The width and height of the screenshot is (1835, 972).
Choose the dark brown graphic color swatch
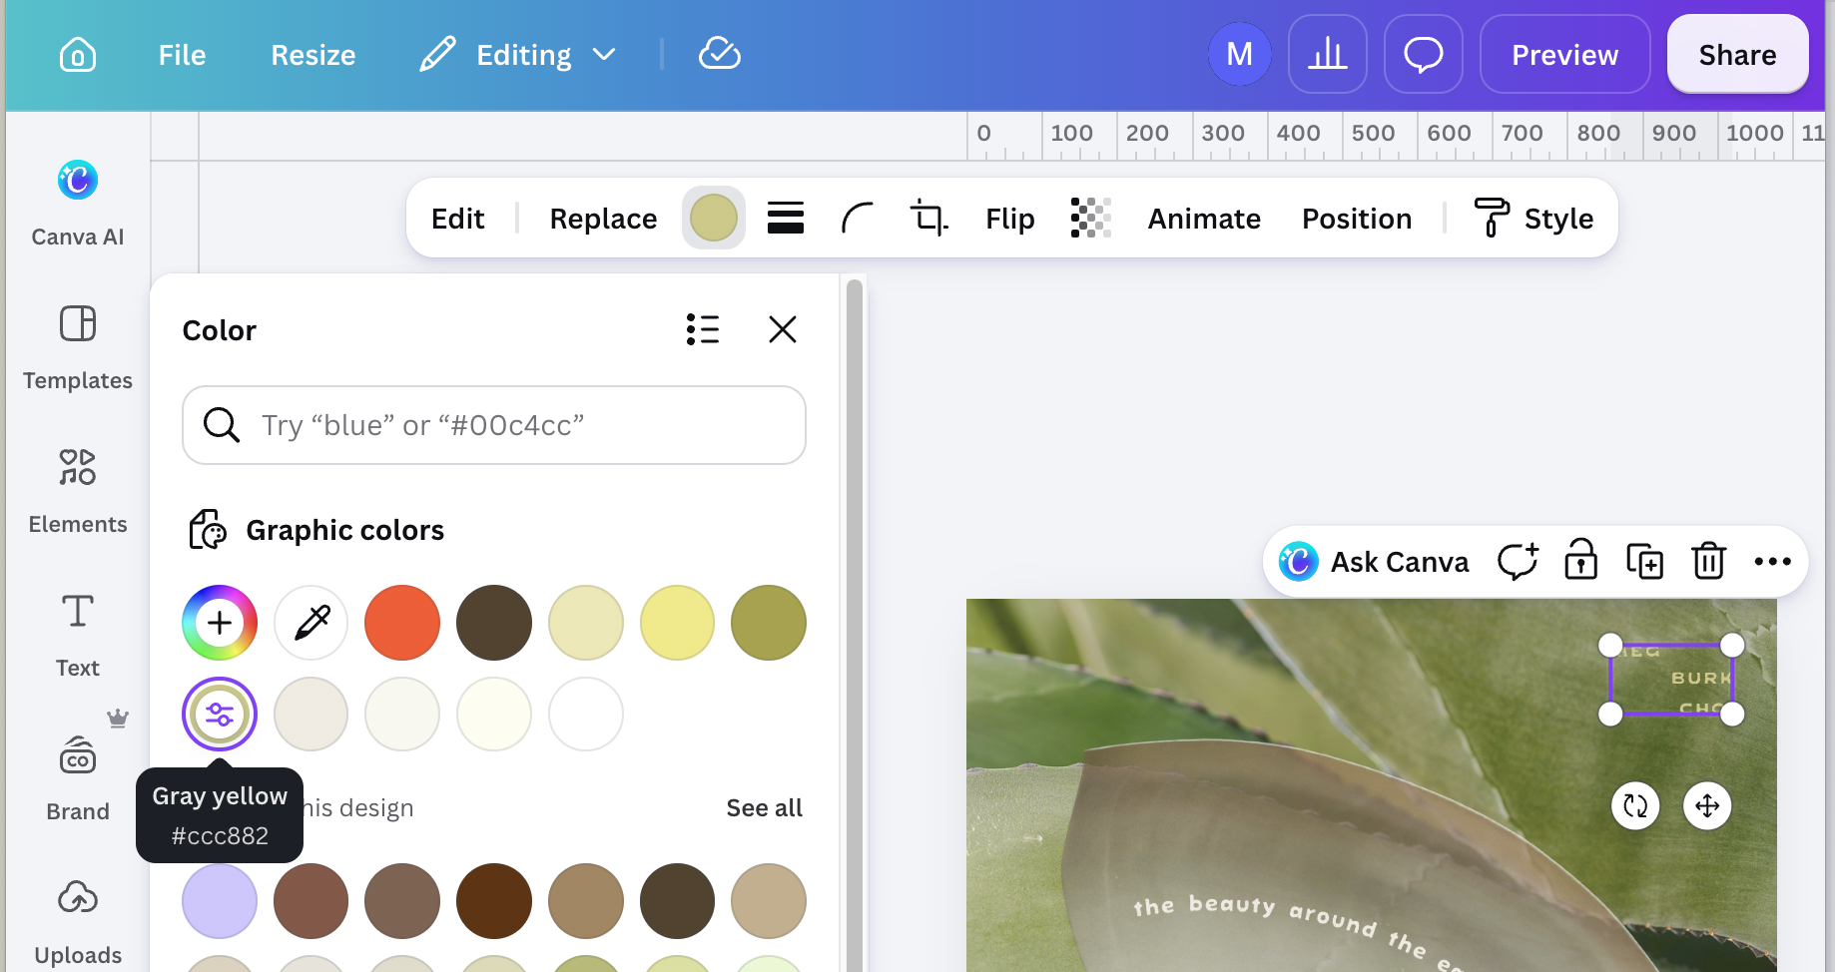(494, 623)
